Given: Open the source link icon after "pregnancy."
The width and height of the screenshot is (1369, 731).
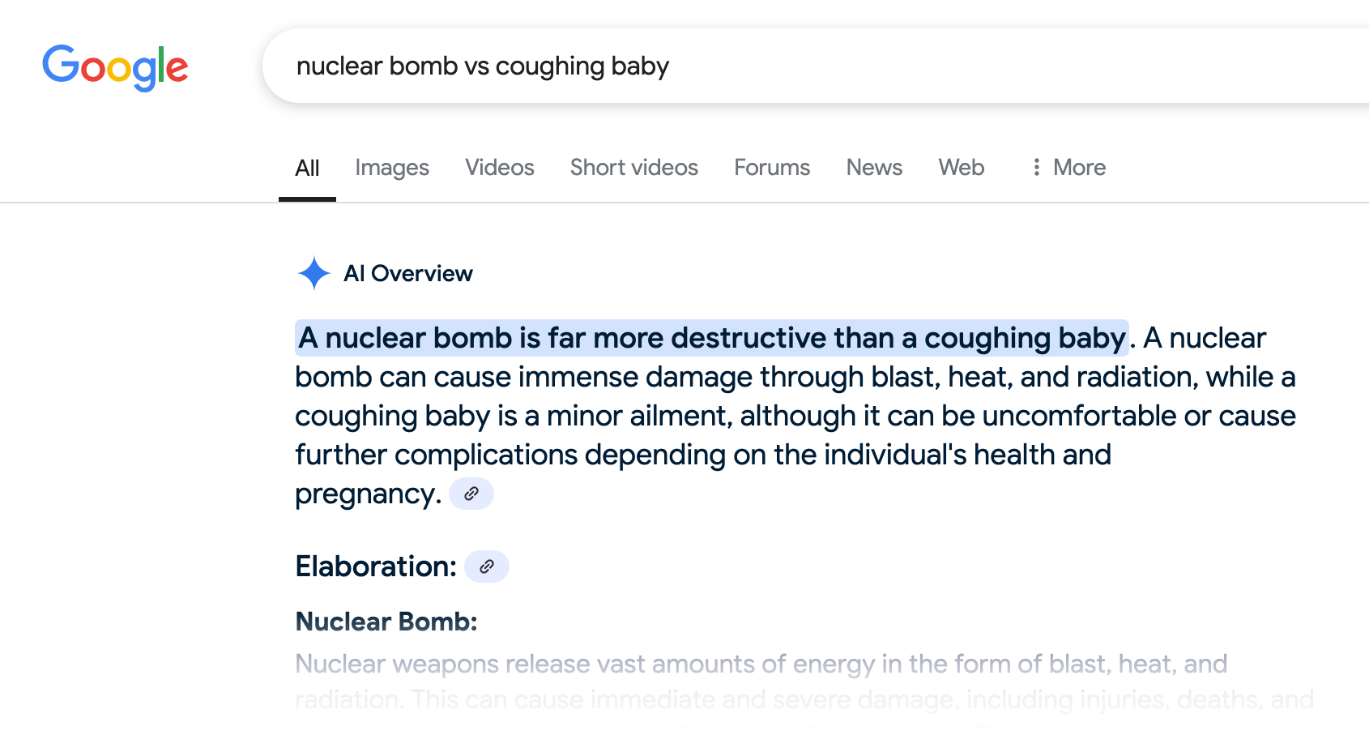Looking at the screenshot, I should click(x=471, y=494).
